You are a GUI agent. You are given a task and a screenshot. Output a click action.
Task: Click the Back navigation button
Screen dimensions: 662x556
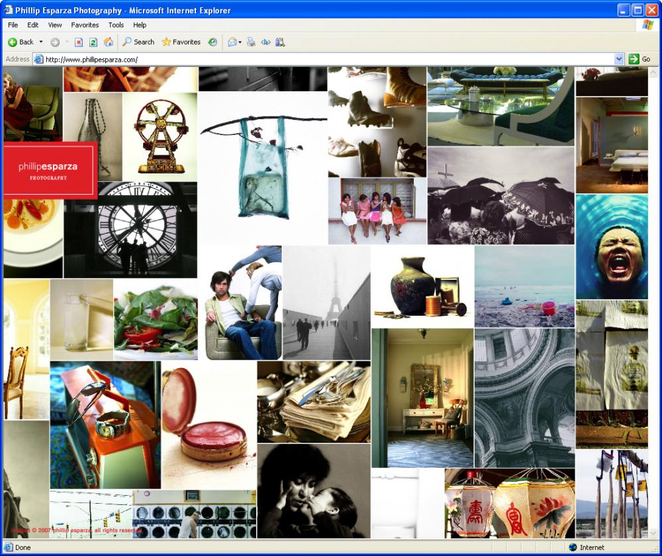coord(21,42)
